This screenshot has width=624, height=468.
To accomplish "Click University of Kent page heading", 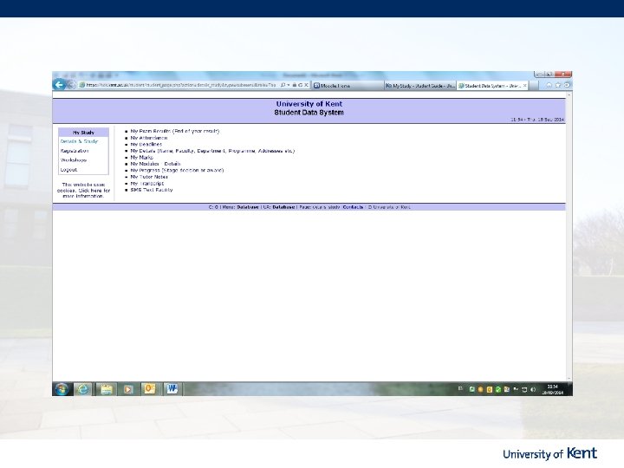I will pos(309,104).
